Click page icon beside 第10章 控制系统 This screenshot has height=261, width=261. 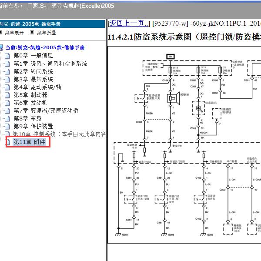(7, 134)
